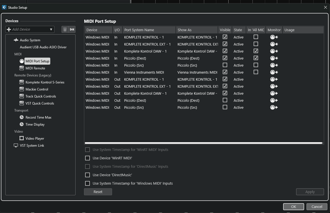
Task: Select the Audio System waveform icon
Action: pos(16,40)
